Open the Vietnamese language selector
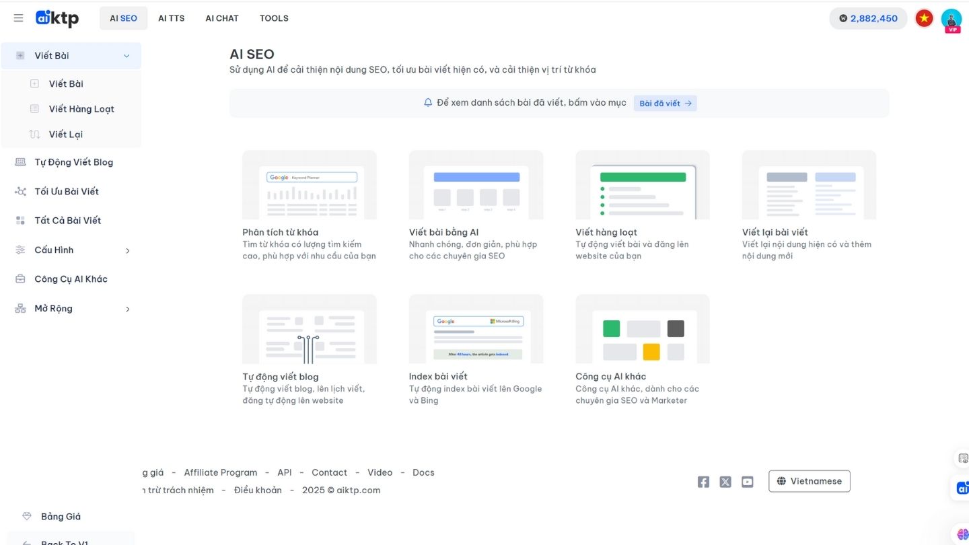This screenshot has width=969, height=545. pos(809,481)
